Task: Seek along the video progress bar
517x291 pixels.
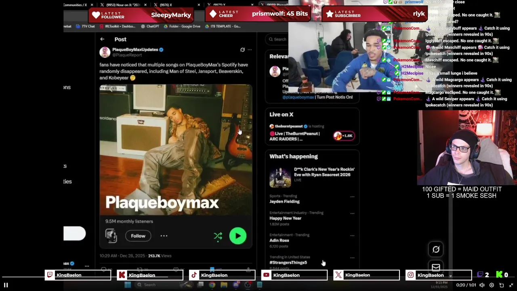Action: coord(258,277)
